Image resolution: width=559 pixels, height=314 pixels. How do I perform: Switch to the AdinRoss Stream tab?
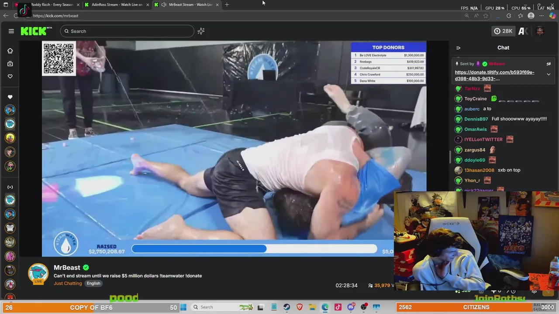(x=116, y=5)
